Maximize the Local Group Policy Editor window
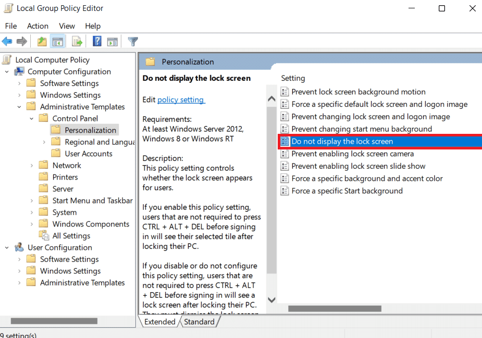482x338 pixels. pos(442,8)
